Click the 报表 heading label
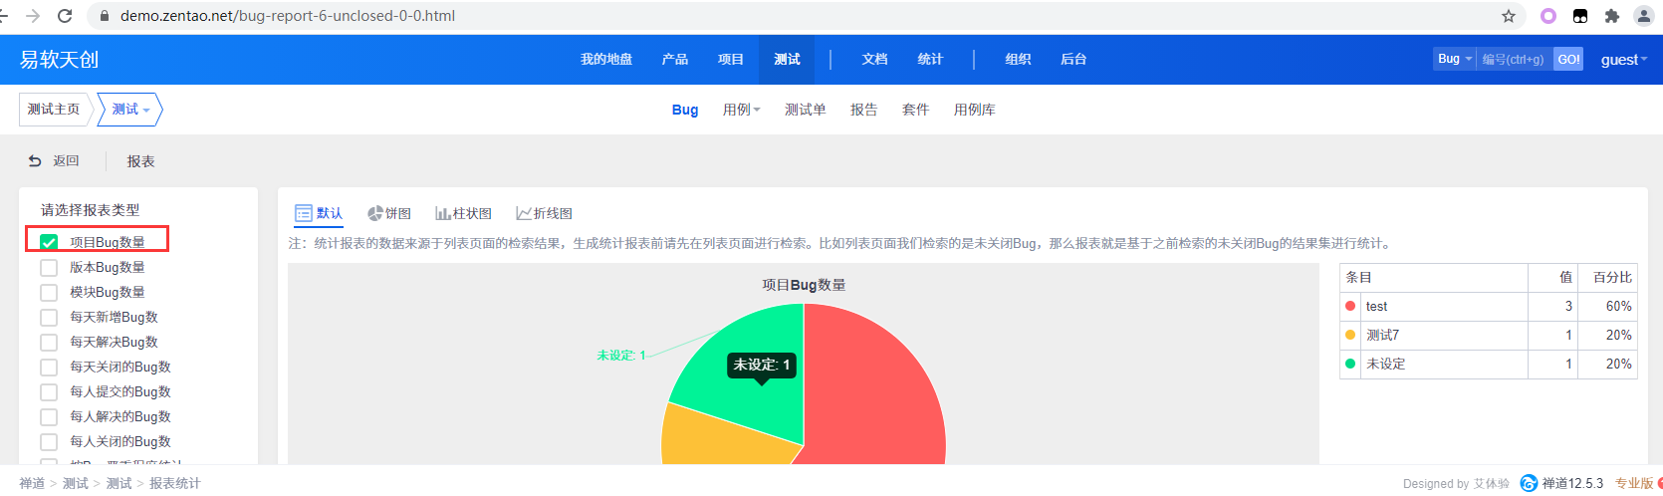 pos(140,161)
